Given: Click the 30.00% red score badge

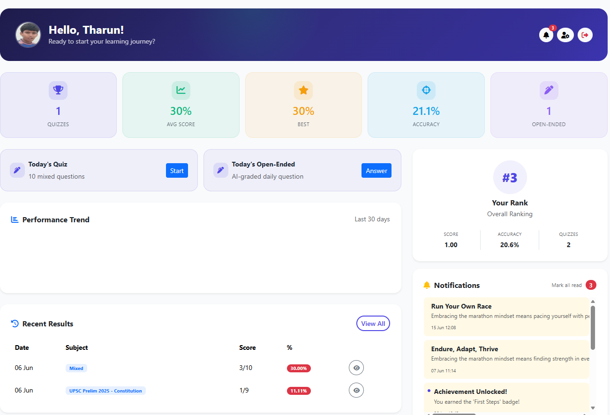Looking at the screenshot, I should pos(299,368).
